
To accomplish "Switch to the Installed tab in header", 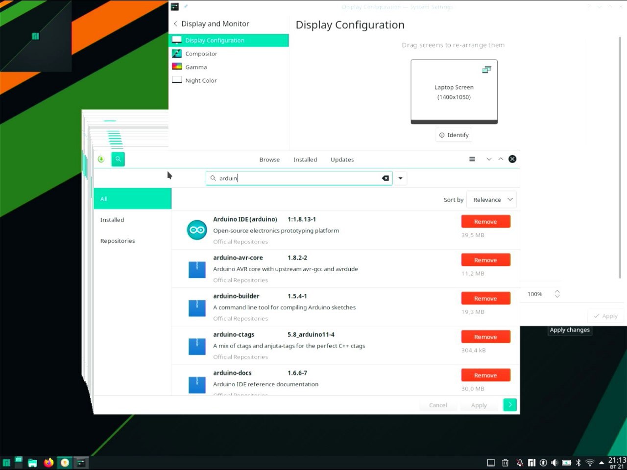I will tap(305, 160).
